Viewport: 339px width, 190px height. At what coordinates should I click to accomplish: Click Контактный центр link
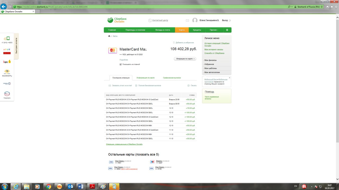[160, 20]
